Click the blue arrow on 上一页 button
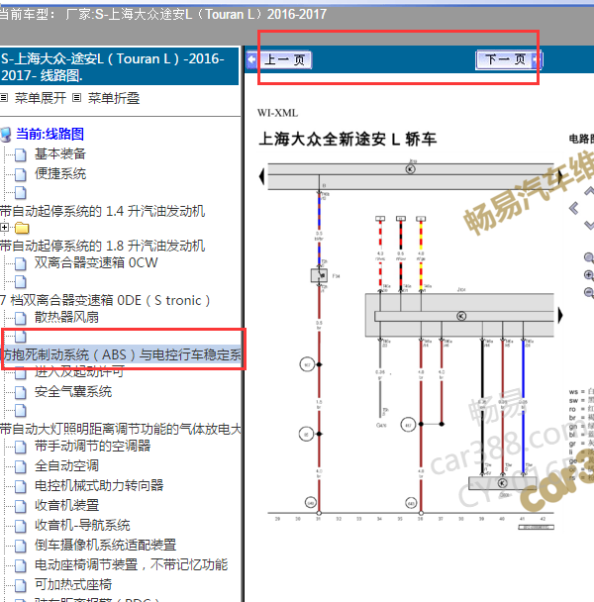594x602 pixels. 251,59
